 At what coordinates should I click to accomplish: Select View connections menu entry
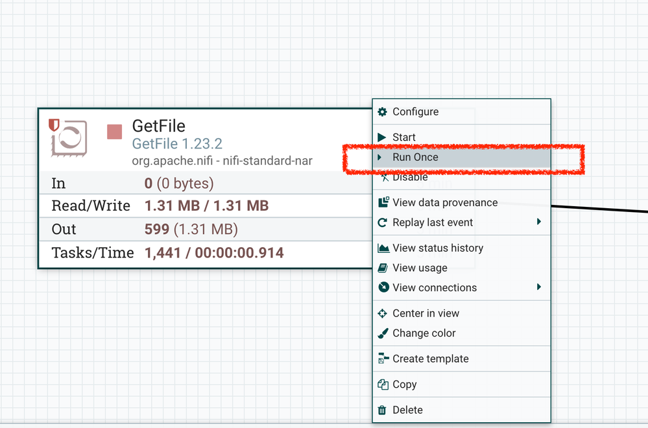(x=462, y=287)
